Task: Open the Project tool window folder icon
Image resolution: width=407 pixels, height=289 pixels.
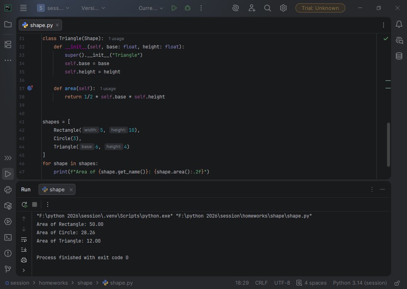Action: pyautogui.click(x=8, y=24)
